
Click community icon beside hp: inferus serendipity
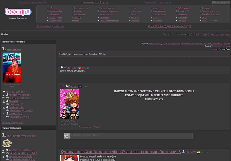7,156
